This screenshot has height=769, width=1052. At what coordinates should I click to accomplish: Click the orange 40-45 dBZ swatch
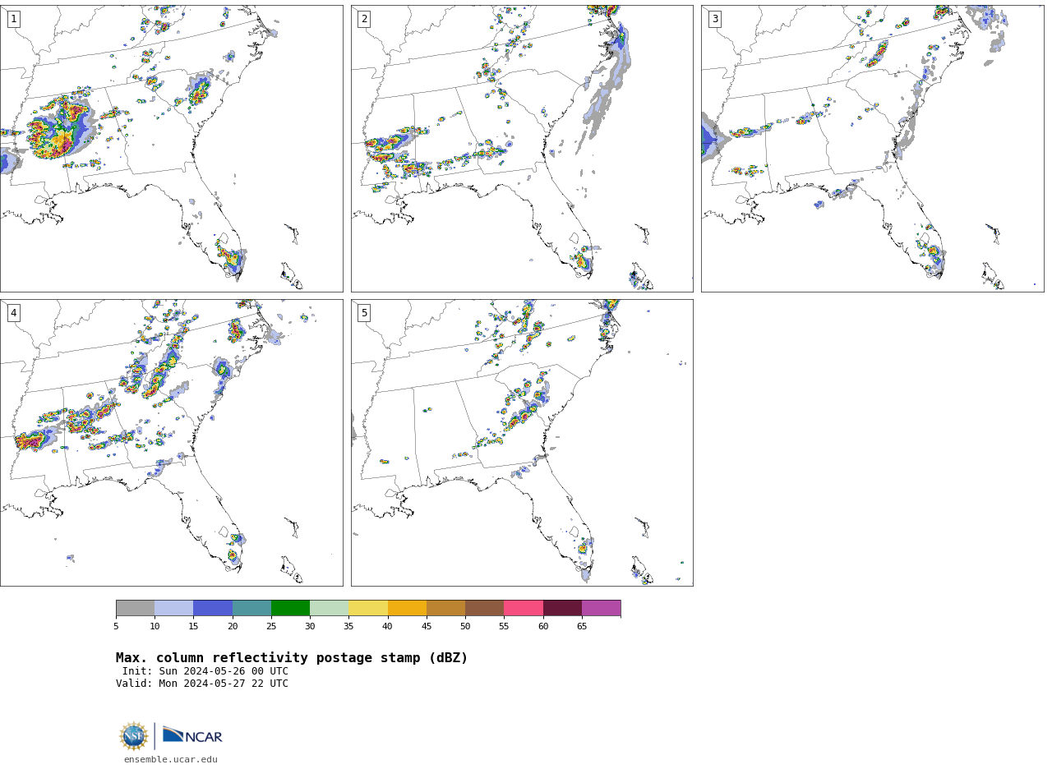tap(407, 608)
